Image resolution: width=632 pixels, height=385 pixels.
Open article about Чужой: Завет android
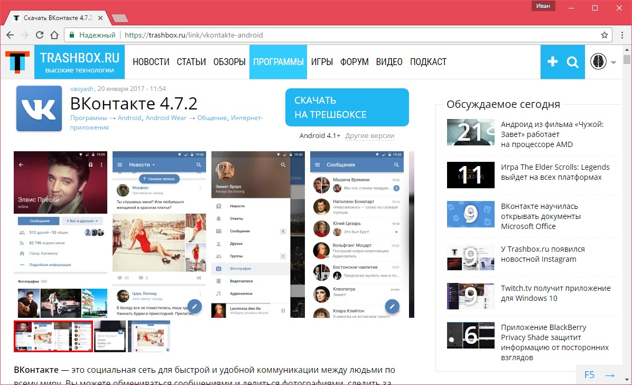click(552, 134)
